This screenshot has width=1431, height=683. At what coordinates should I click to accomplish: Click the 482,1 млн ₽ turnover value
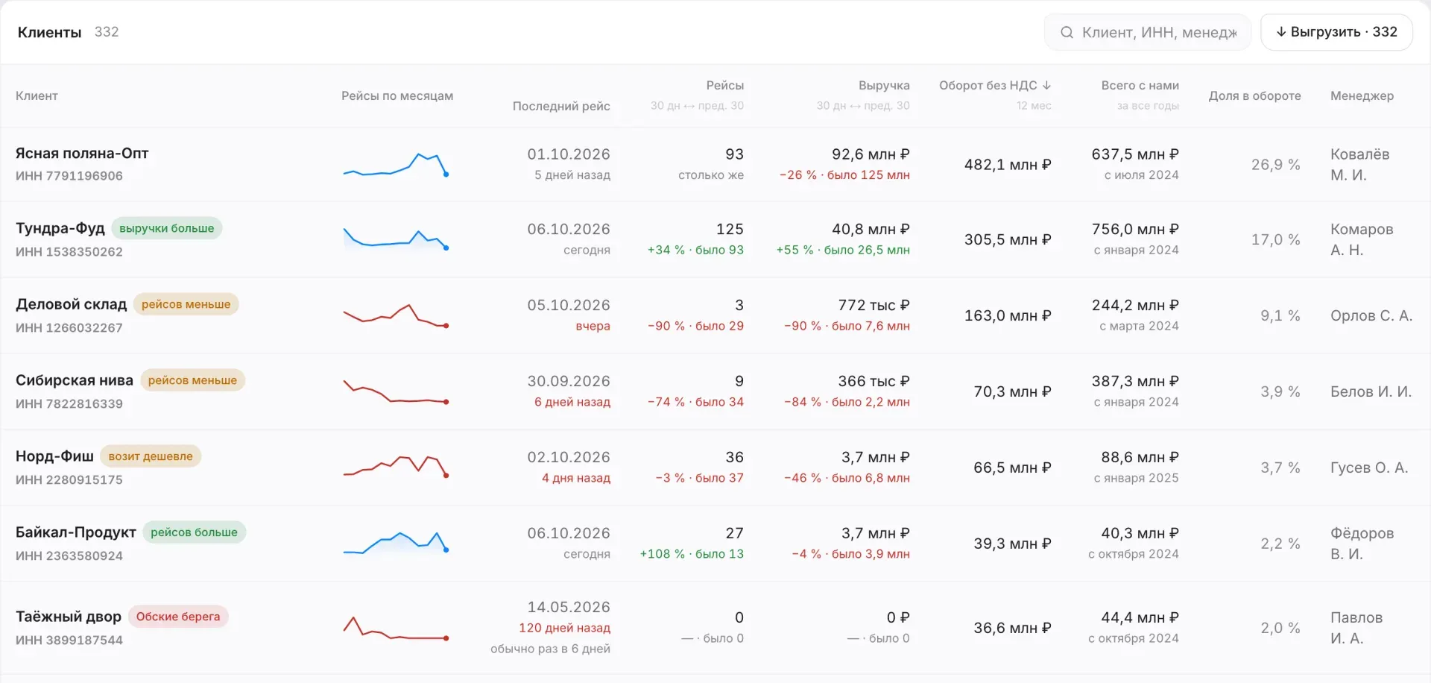1008,165
